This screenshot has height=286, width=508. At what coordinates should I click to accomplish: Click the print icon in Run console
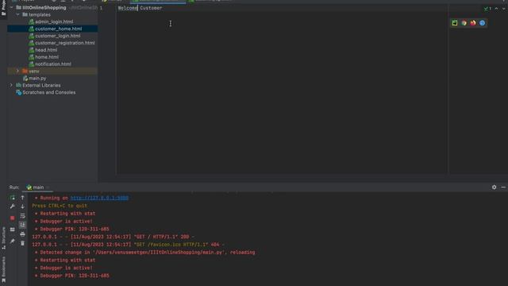click(x=23, y=234)
